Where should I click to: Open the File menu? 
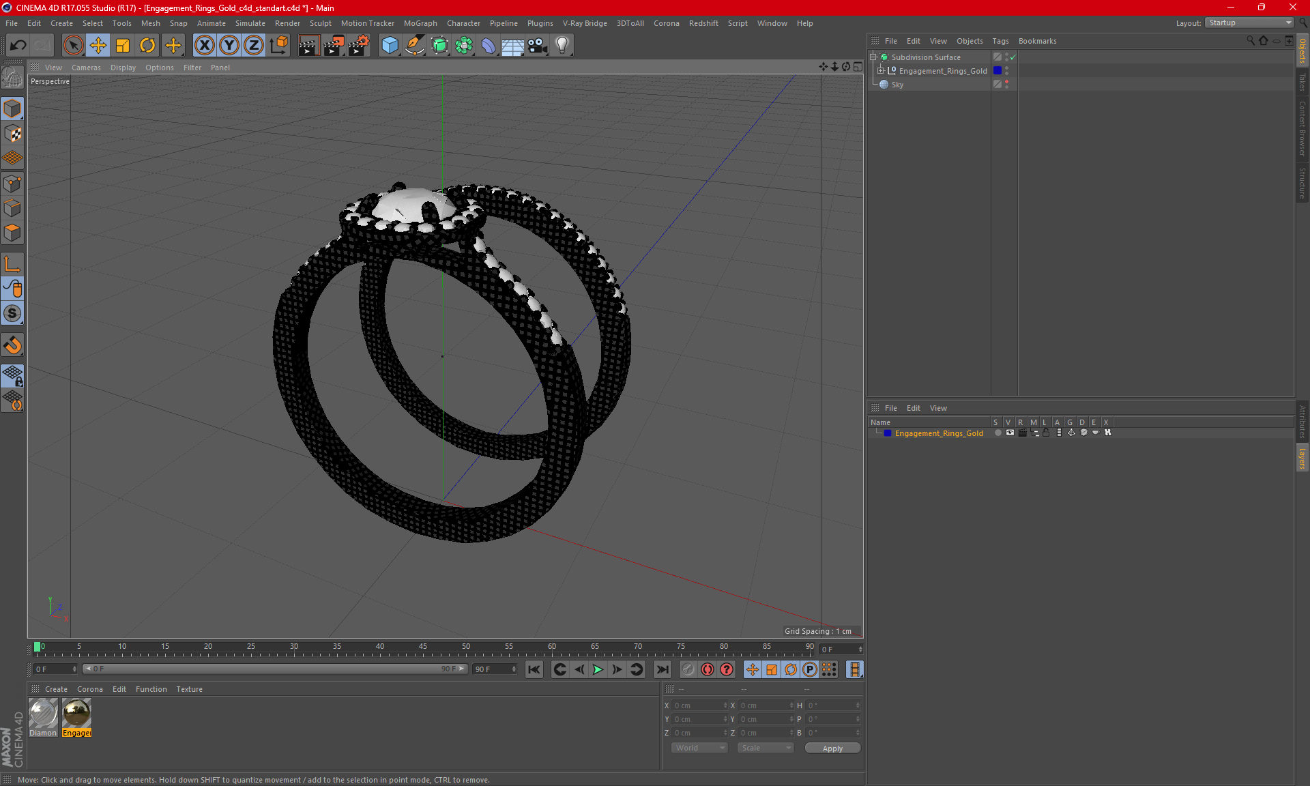(12, 23)
